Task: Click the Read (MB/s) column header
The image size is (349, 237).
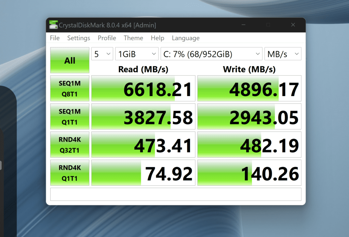Action: point(143,69)
